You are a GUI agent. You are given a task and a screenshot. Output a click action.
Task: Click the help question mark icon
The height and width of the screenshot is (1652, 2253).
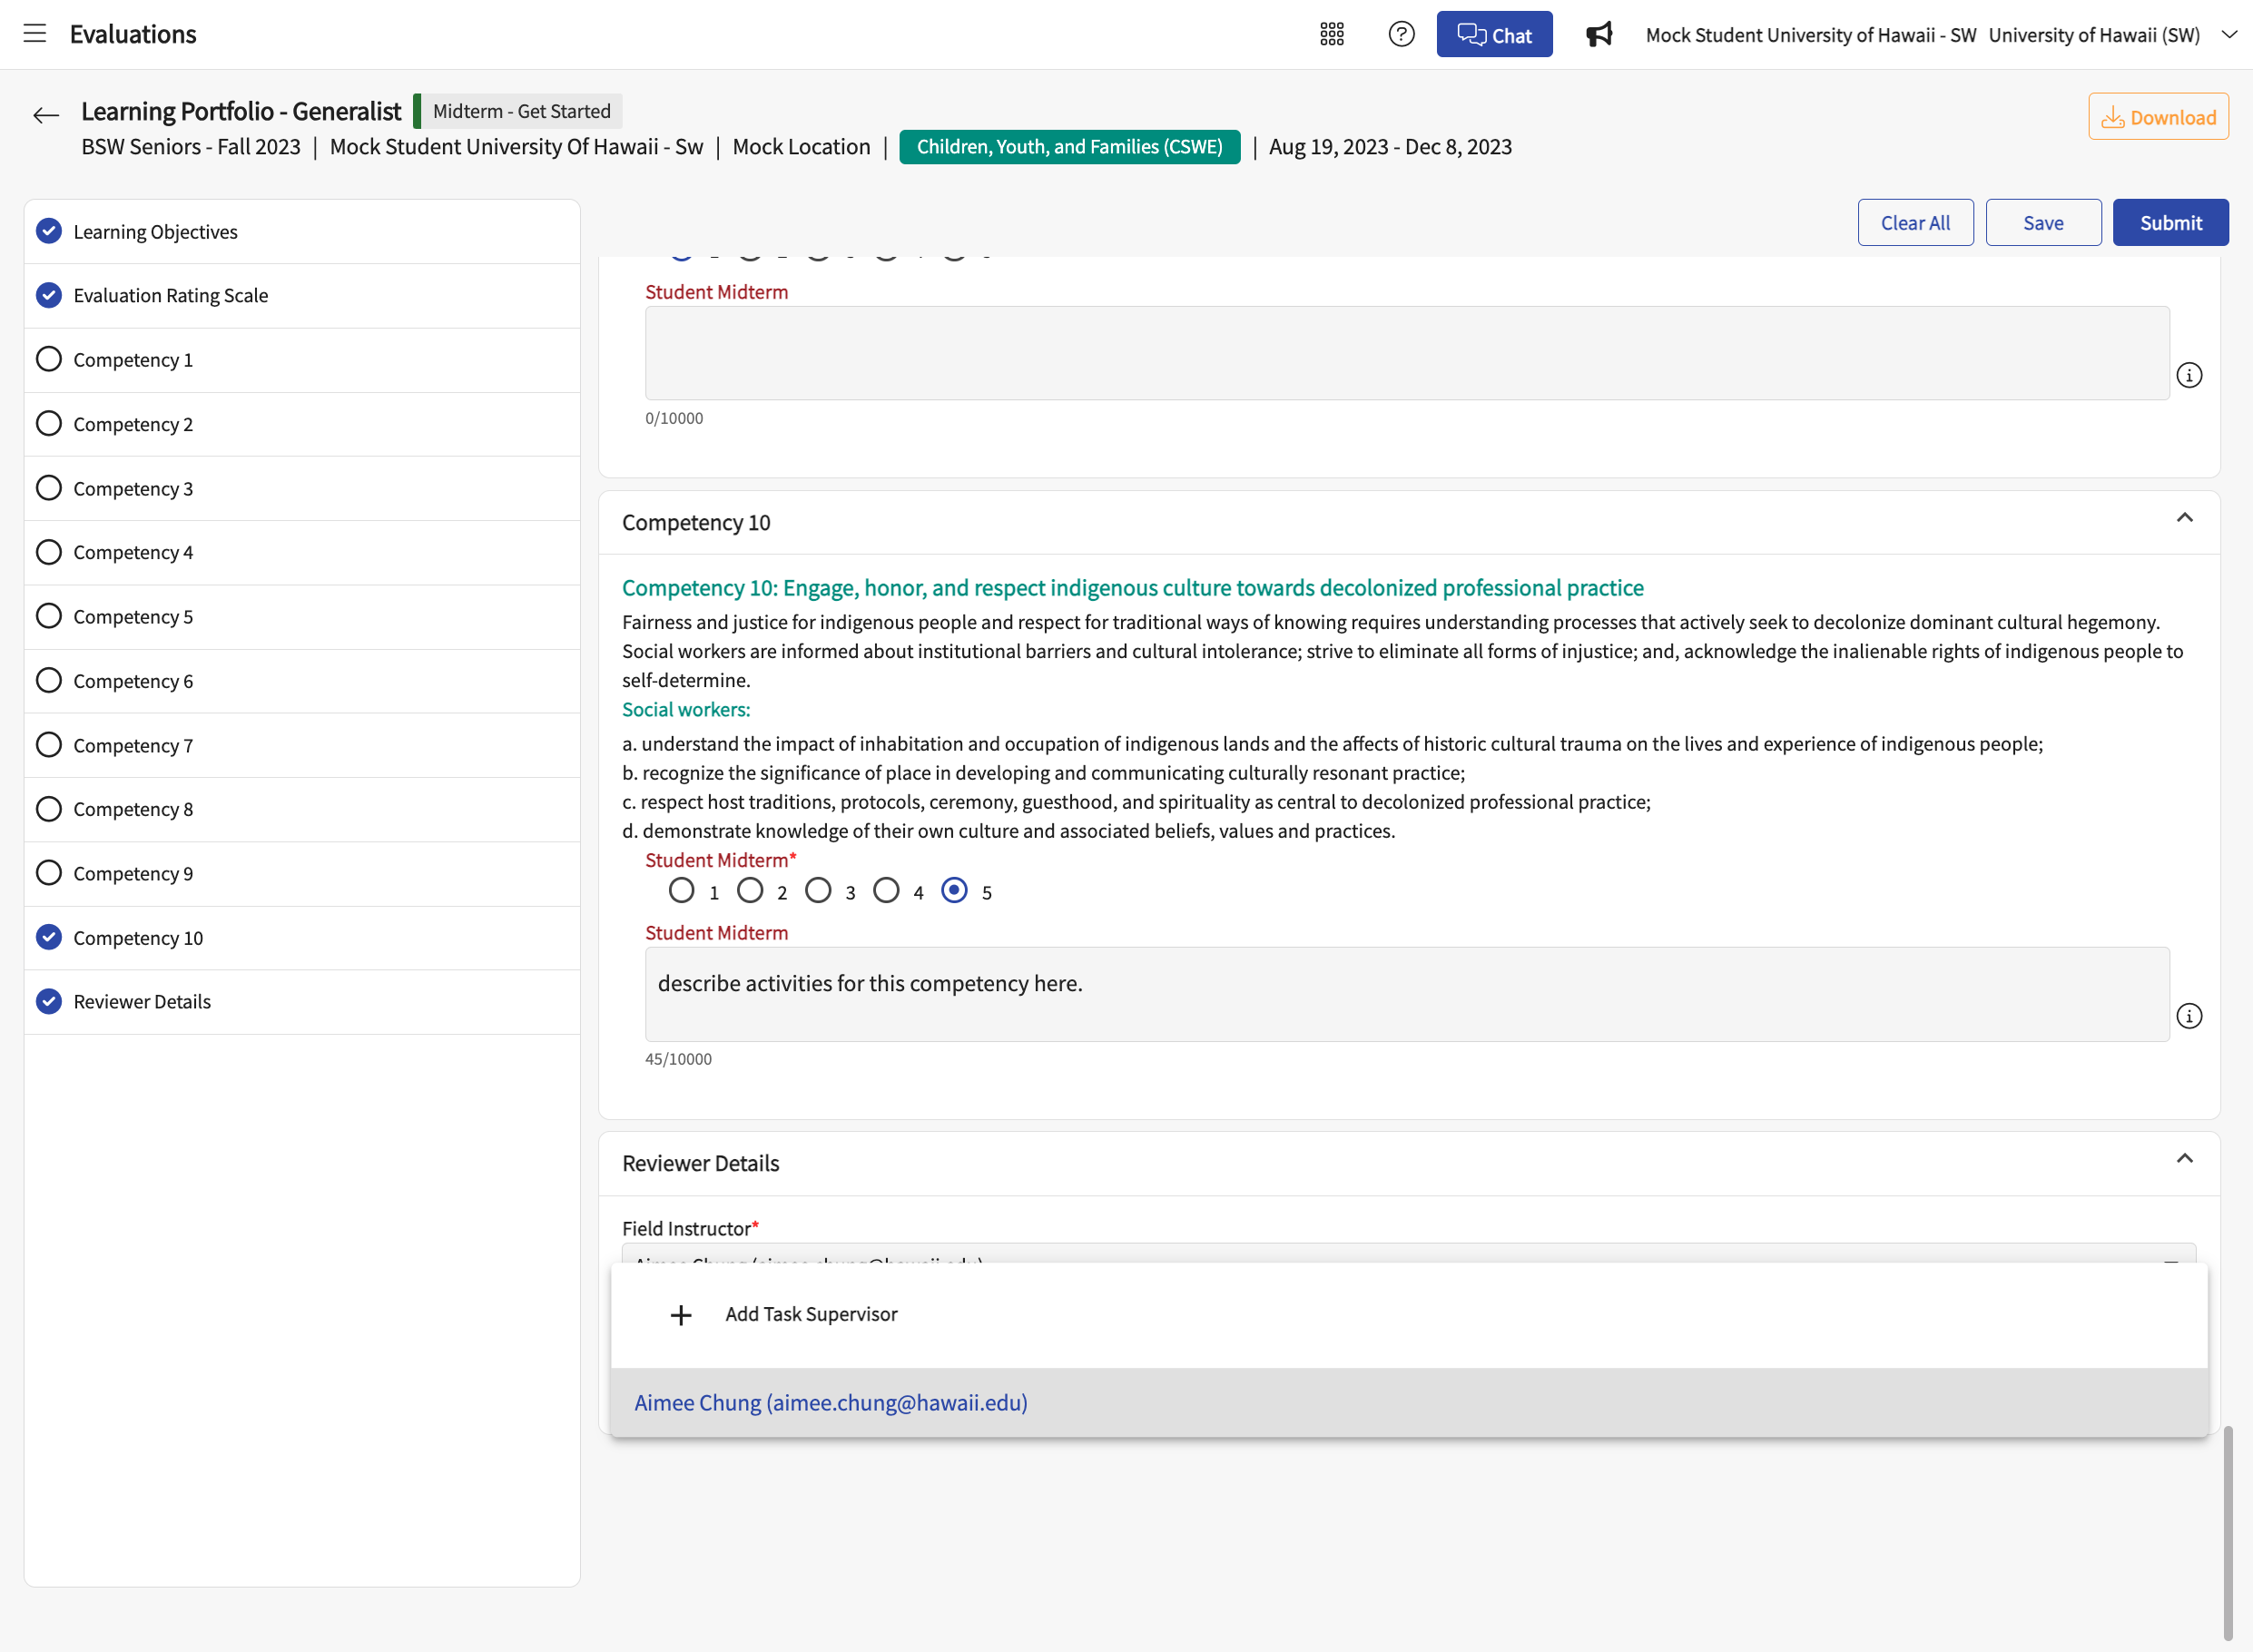(1401, 34)
